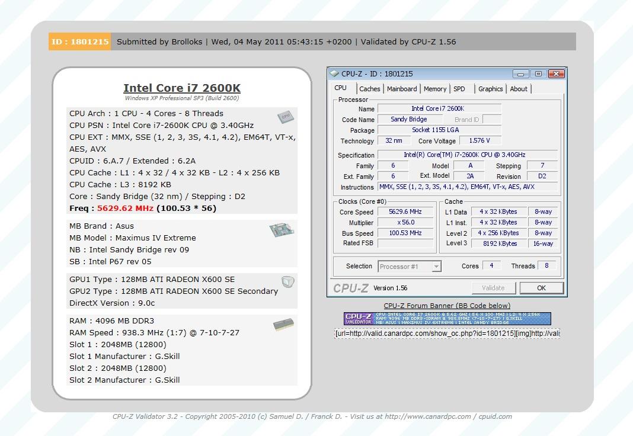Viewport: 633px width, 436px height.
Task: Click the Name field Intel Core i7 2600K
Action: click(x=439, y=108)
